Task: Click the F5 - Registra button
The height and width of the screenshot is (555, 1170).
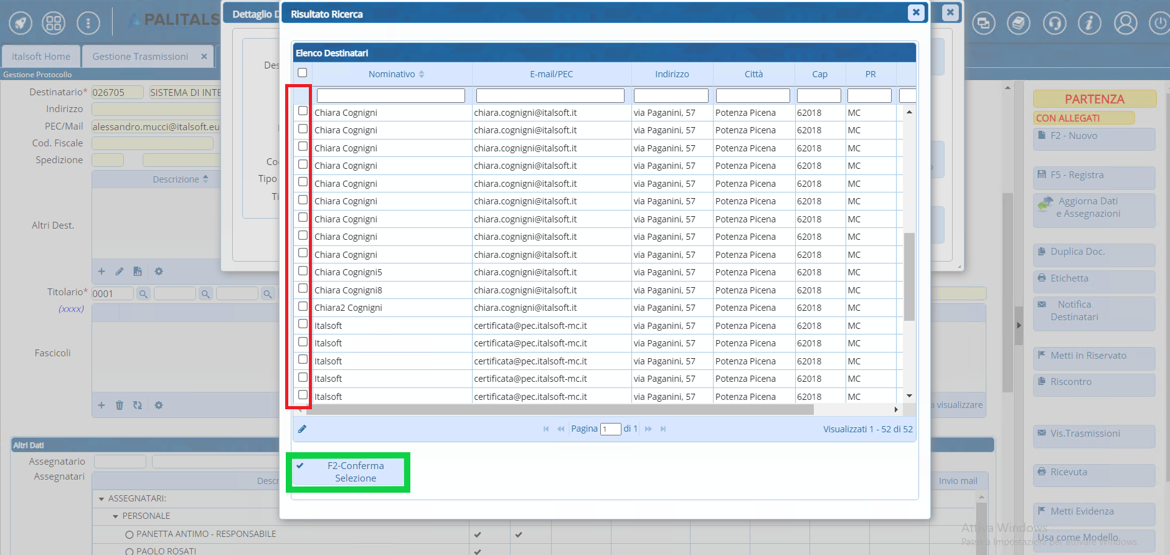Action: pyautogui.click(x=1093, y=175)
